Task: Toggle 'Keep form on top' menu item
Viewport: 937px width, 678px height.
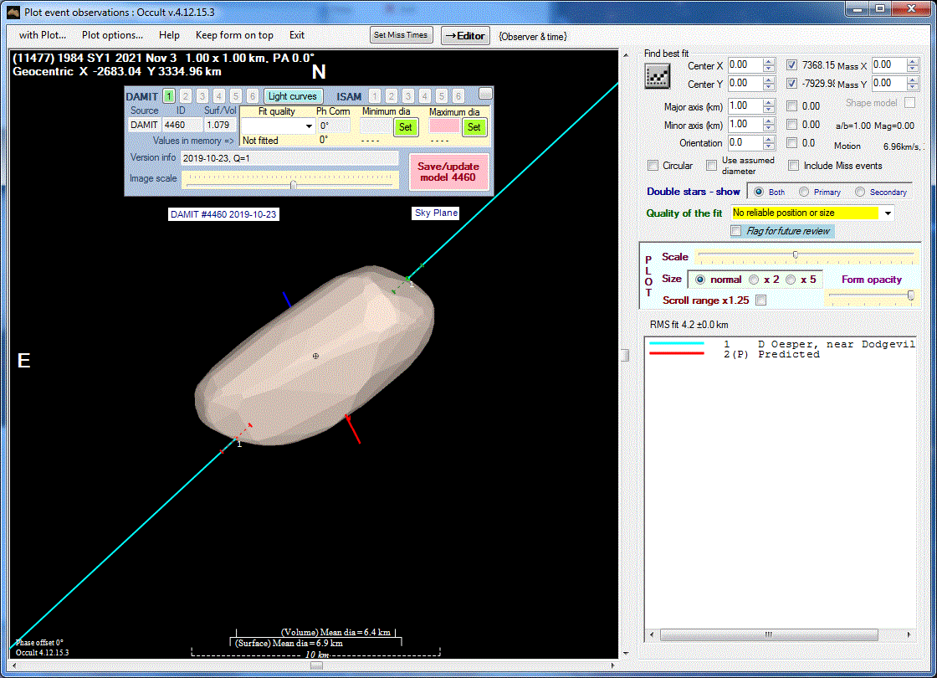Action: tap(234, 35)
